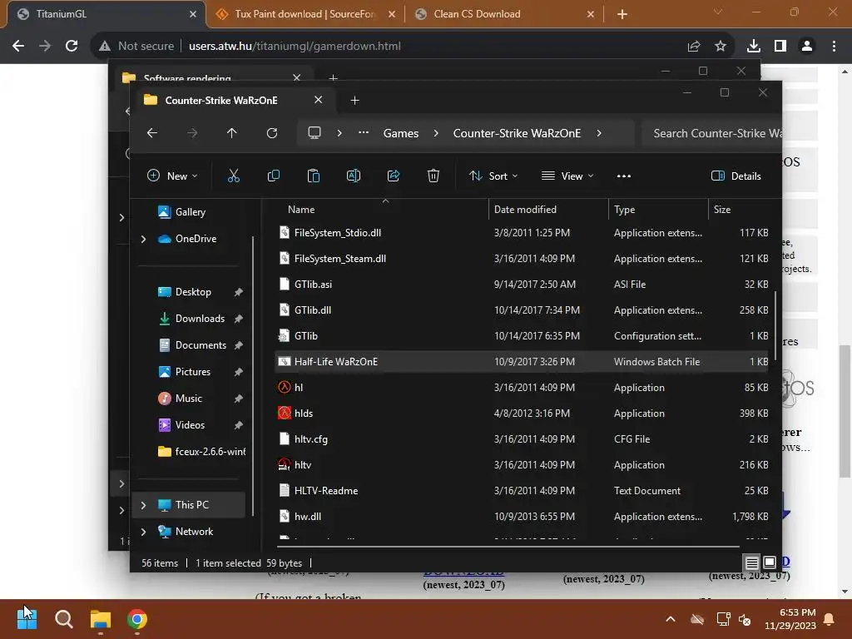The width and height of the screenshot is (852, 639).
Task: Click the PC monitor icon in address bar
Action: click(x=314, y=133)
